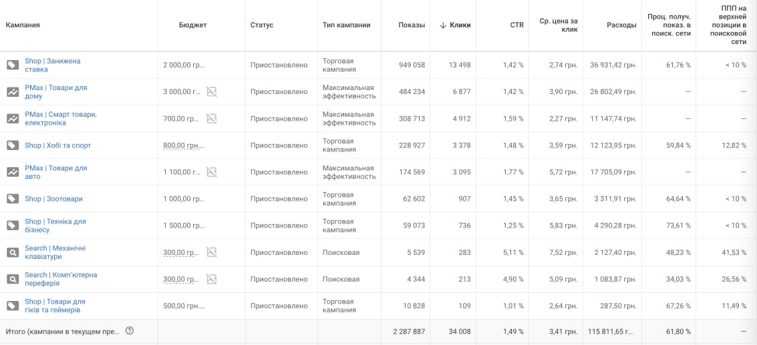Edit the 500,00 грн budget in the last campaign row
Viewport: 757px width, 345px height.
(184, 306)
